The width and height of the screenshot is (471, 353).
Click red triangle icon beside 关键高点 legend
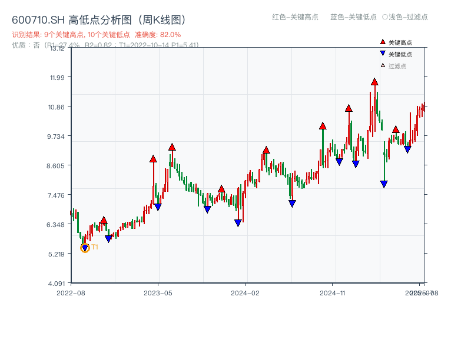click(x=383, y=42)
